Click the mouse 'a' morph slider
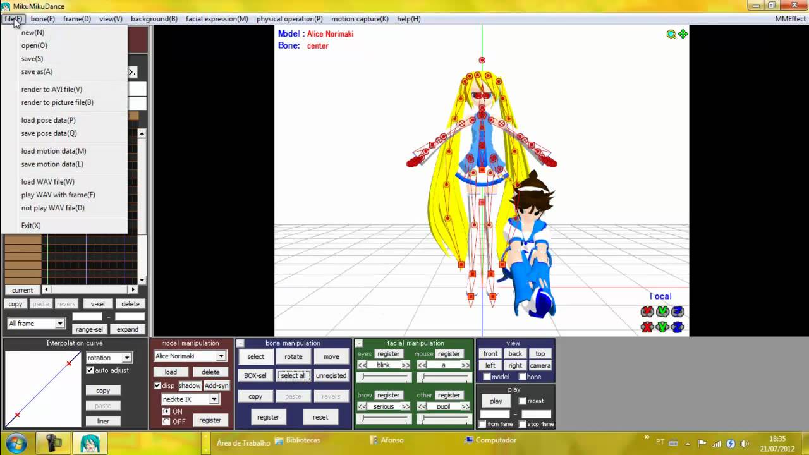This screenshot has height=455, width=809. point(444,378)
